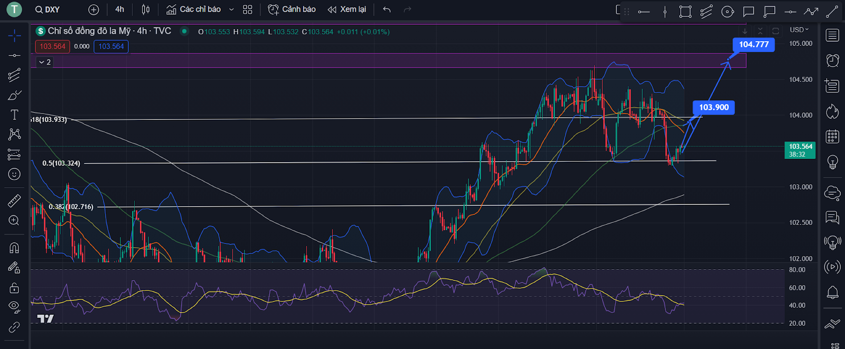Open the live streams play panel
This screenshot has width=845, height=349.
click(x=832, y=267)
